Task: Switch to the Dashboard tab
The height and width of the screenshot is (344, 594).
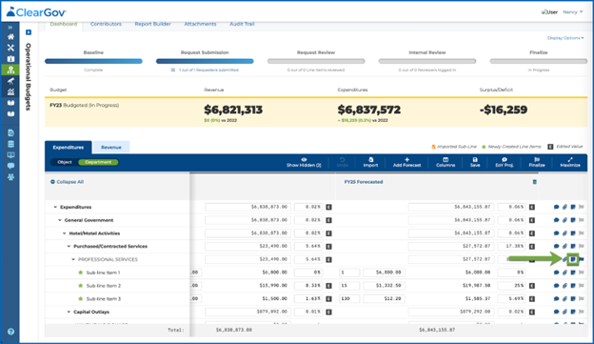Action: coord(64,24)
